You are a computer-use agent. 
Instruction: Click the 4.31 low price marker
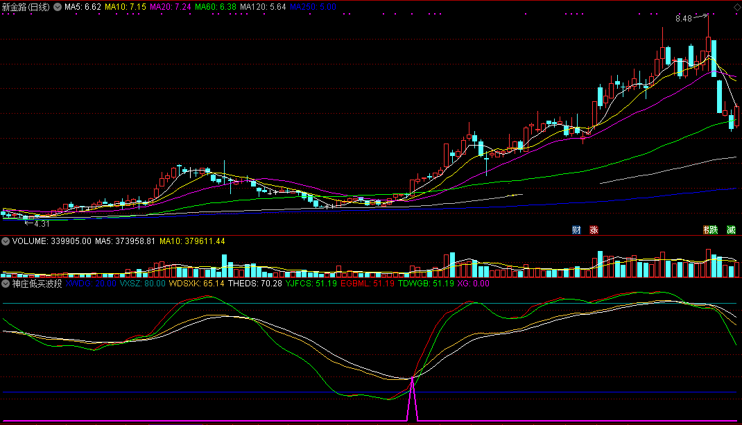(42, 224)
